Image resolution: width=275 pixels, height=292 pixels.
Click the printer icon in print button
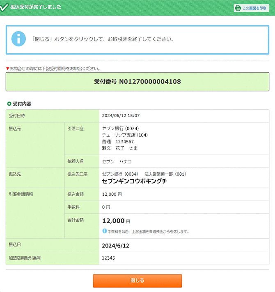[238, 8]
